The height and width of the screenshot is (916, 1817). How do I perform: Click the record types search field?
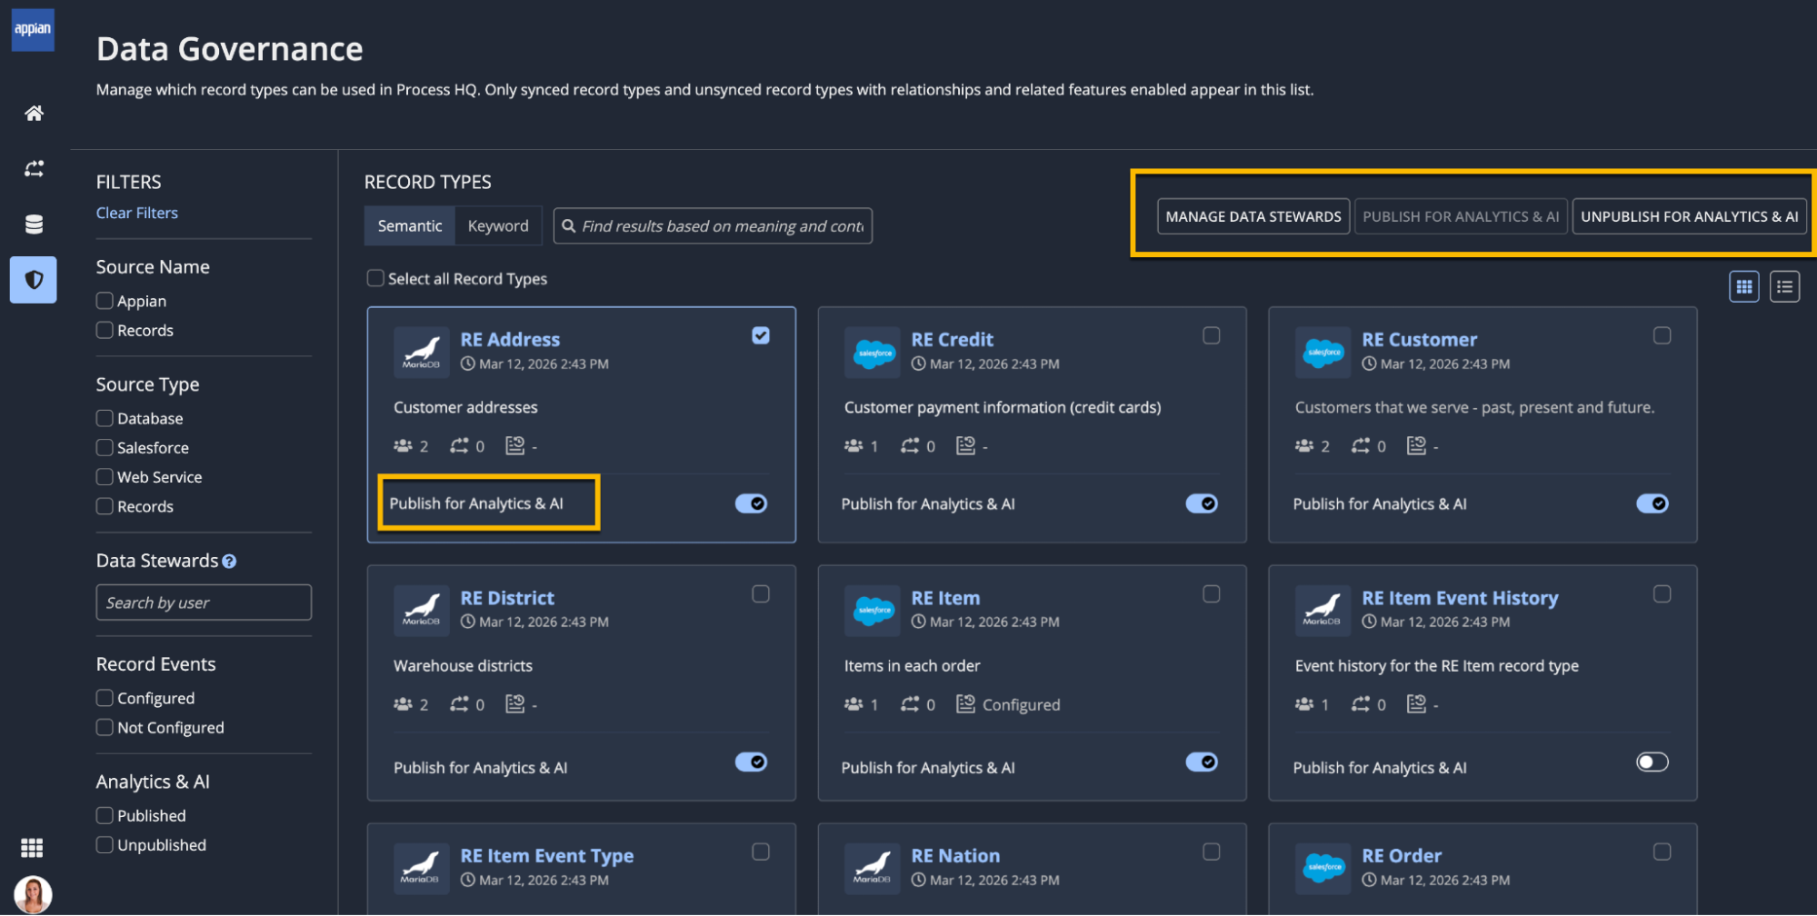tap(713, 225)
